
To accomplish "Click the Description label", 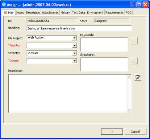I will pos(16,71).
